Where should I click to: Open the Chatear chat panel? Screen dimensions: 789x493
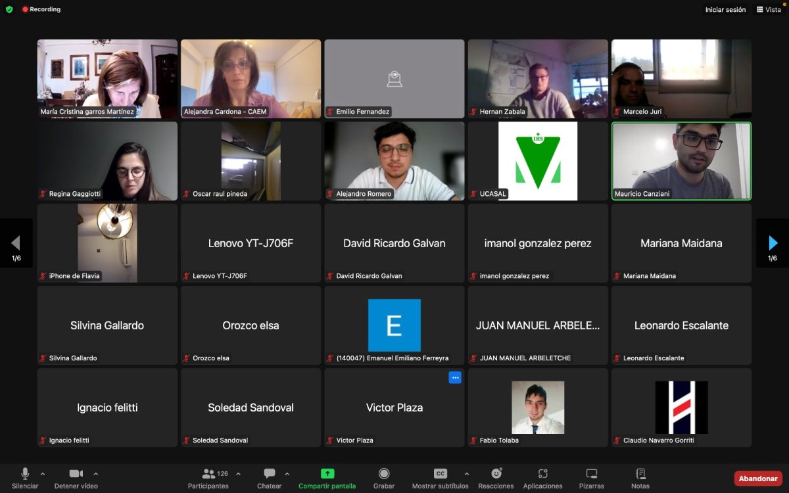coord(269,478)
